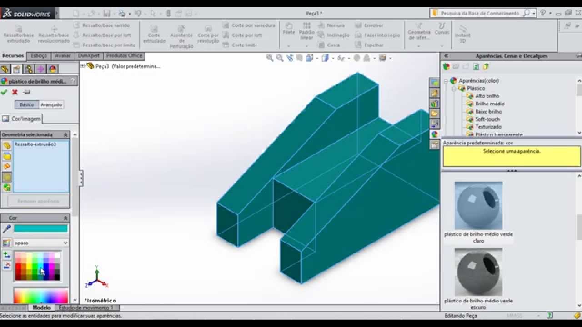Click the Instant 3D tool
582x327 pixels.
[x=462, y=34]
